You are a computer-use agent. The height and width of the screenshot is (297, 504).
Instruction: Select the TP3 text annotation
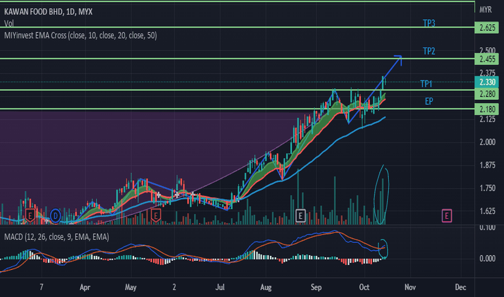point(429,23)
